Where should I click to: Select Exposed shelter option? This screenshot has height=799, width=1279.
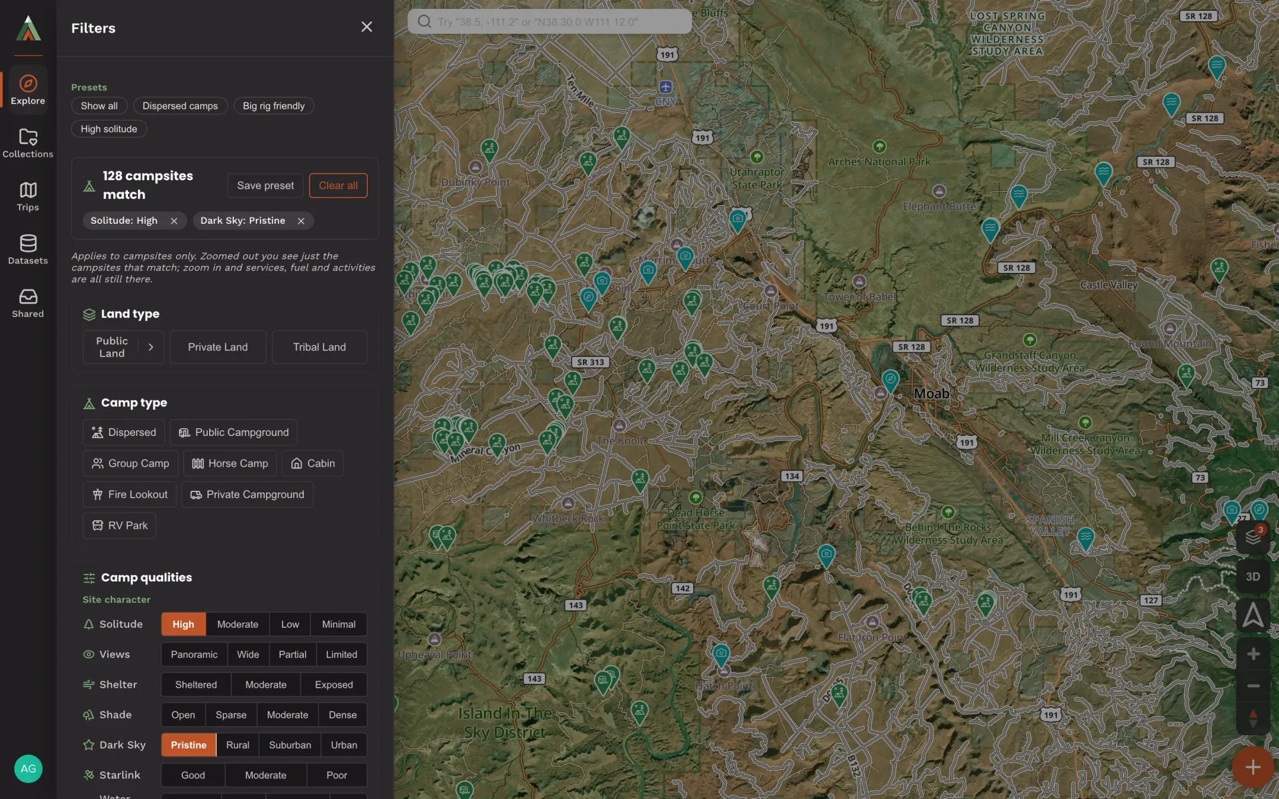tap(334, 685)
